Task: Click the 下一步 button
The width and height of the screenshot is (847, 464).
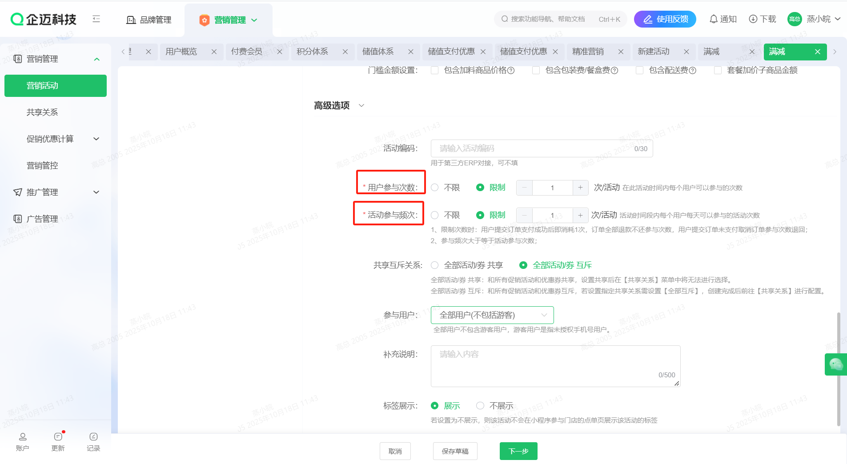Action: click(518, 451)
